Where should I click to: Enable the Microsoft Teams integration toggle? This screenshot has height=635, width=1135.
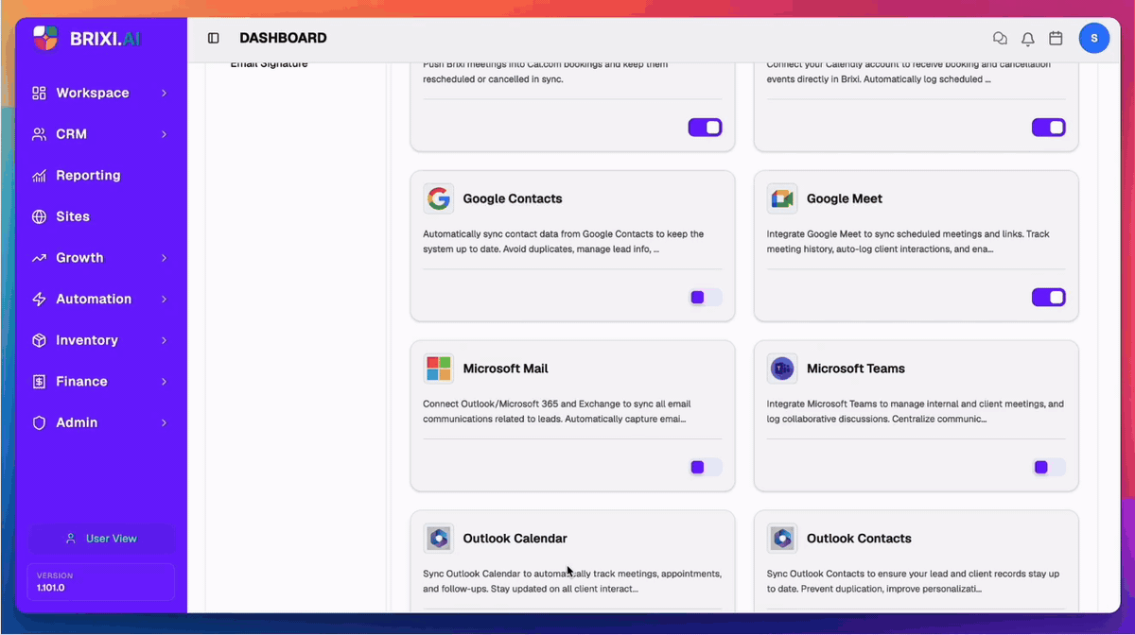coord(1049,468)
